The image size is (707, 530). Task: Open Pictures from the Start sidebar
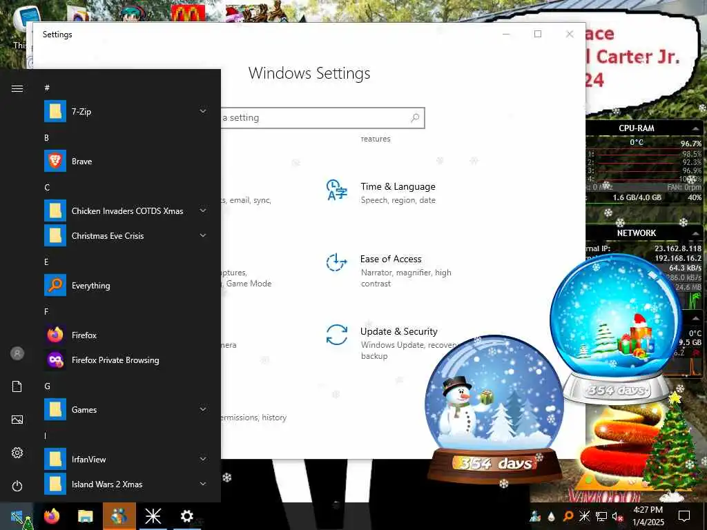tap(17, 420)
